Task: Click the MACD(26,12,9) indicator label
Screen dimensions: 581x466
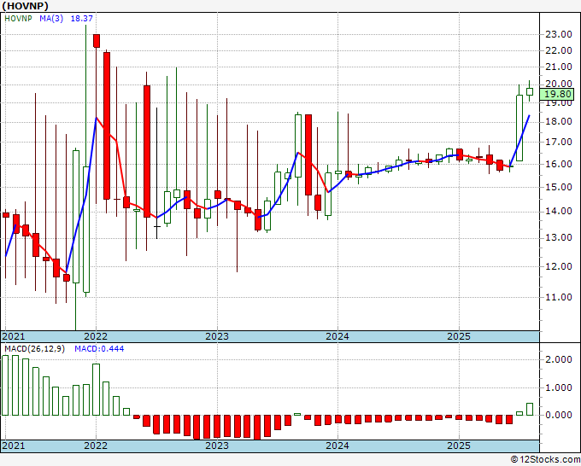Action: pyautogui.click(x=35, y=349)
